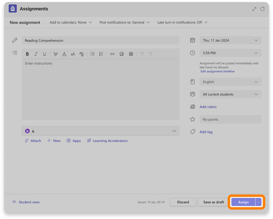Switch to Student view
Screen dimensions: 273x219
[26, 202]
